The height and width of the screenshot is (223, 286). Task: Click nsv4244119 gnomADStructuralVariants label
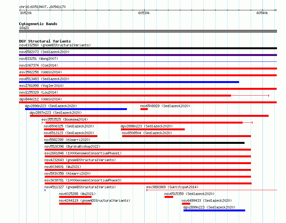pos(94,200)
